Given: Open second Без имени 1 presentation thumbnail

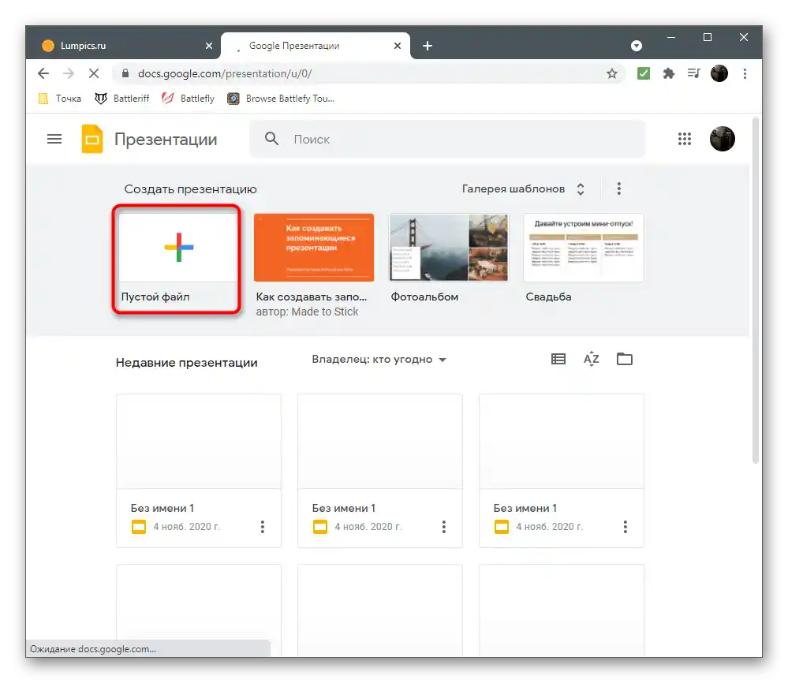Looking at the screenshot, I should click(380, 441).
